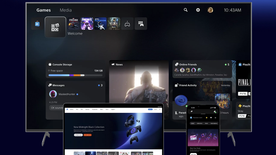Select the Latest tab on phone
This screenshot has height=155, width=276.
[x=192, y=123]
